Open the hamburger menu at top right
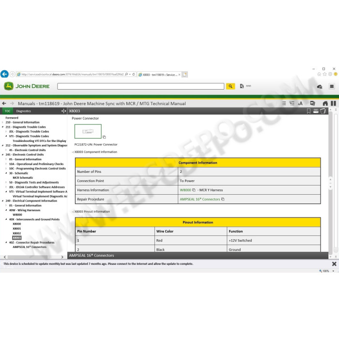This screenshot has width=339, height=339. click(x=332, y=86)
